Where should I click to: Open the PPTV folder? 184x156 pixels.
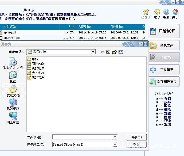click(33, 59)
